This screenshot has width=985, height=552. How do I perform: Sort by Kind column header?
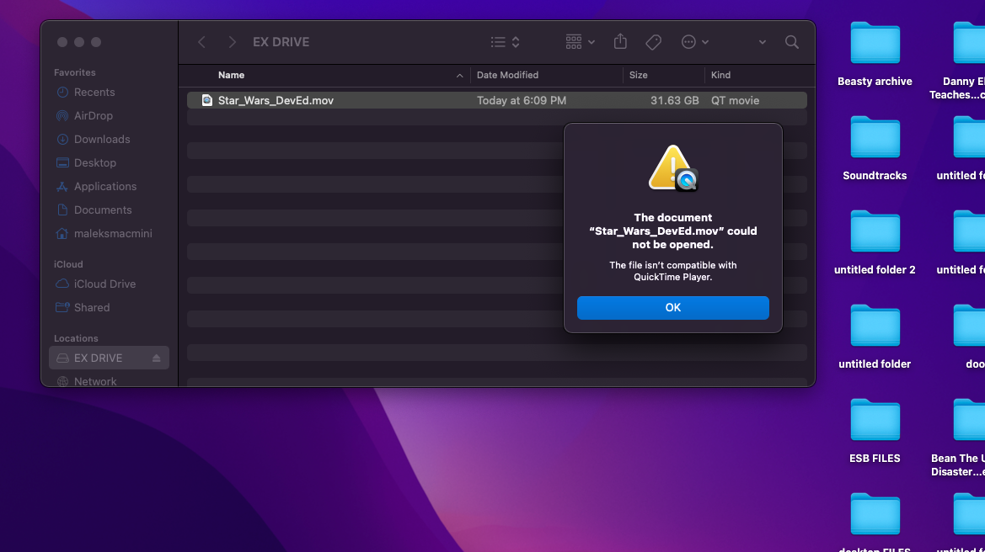pyautogui.click(x=720, y=75)
